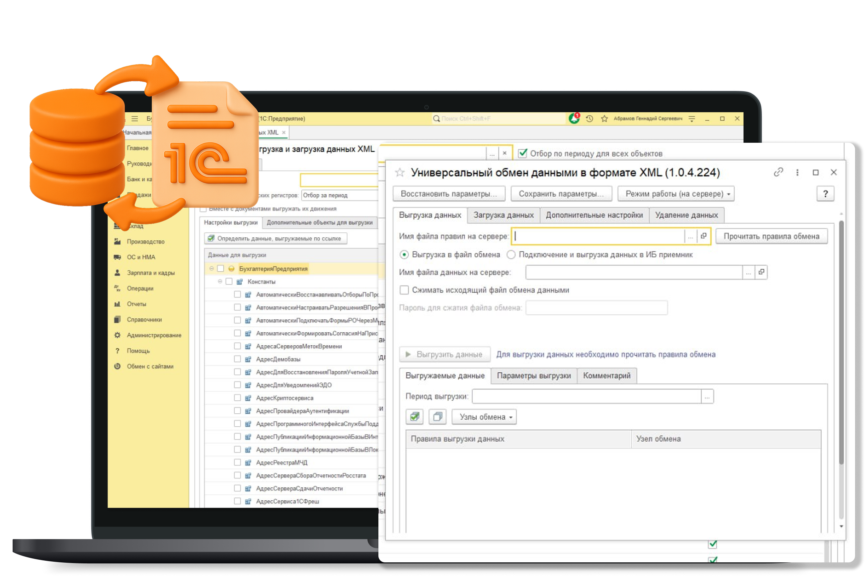Screen dimensions: 865x577
Task: Open the service settings menu icon beside user name
Action: click(x=692, y=119)
